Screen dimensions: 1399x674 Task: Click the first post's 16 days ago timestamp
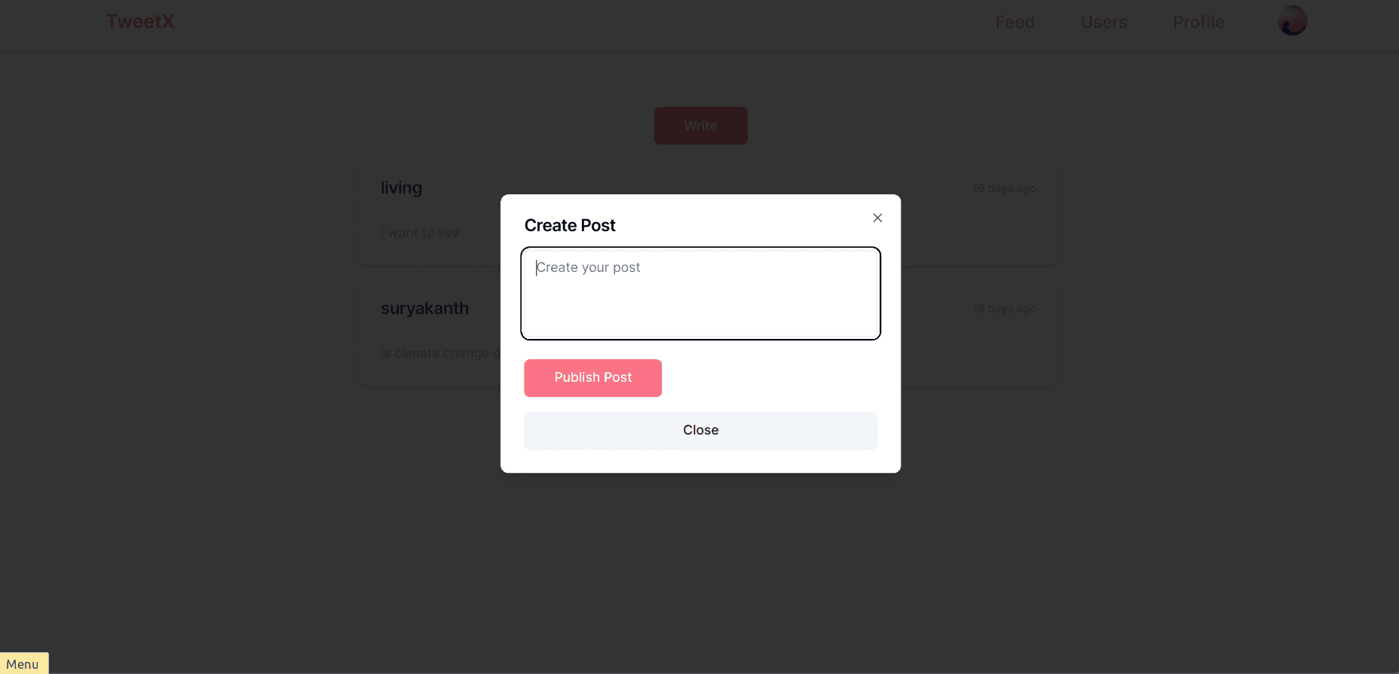(1003, 188)
